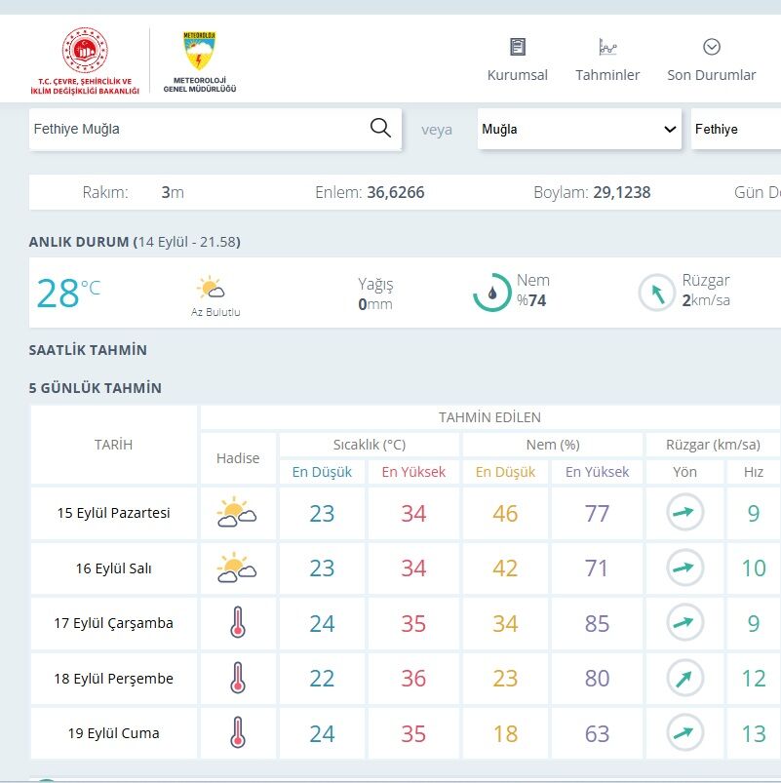Click the 18 Eylül Perşembe wind arrow
Image resolution: width=781 pixels, height=783 pixels.
684,678
